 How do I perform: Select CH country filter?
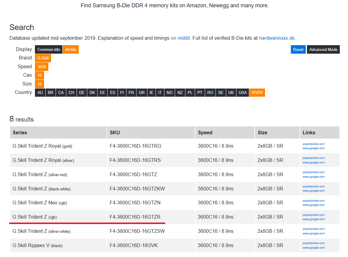(x=71, y=92)
